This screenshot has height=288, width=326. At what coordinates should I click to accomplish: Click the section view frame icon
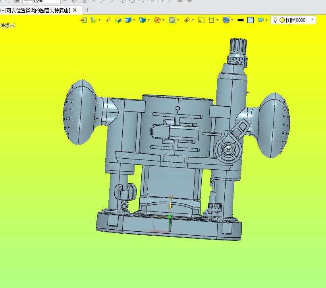click(x=172, y=20)
